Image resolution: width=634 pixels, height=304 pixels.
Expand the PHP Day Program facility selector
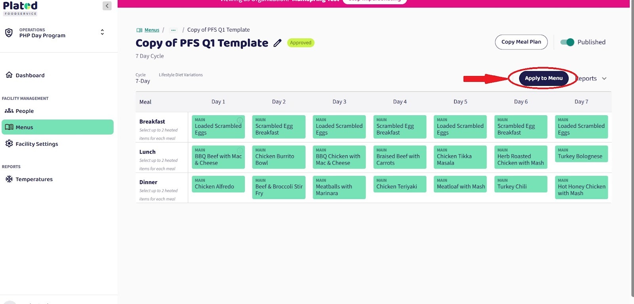(x=102, y=32)
